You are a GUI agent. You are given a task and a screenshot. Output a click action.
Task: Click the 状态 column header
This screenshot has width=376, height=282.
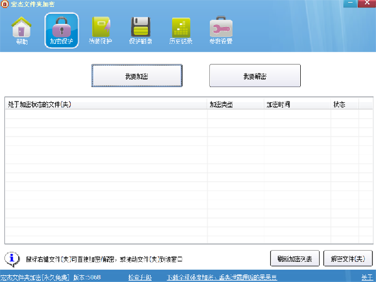pos(344,104)
